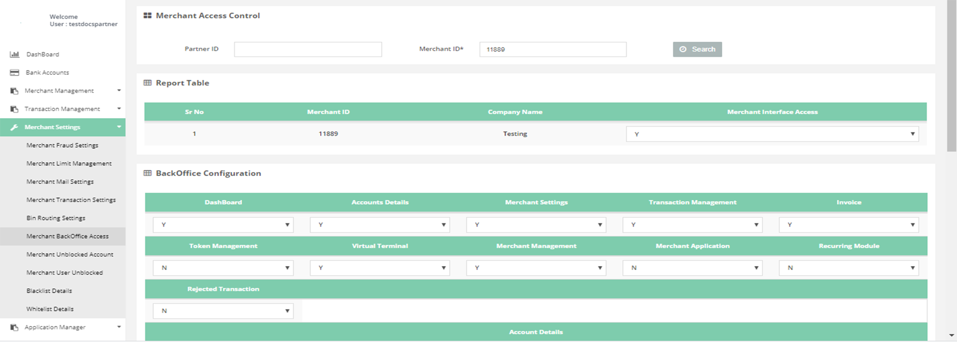This screenshot has height=342, width=957.
Task: Open the Virtual Terminal dropdown
Action: tap(379, 268)
